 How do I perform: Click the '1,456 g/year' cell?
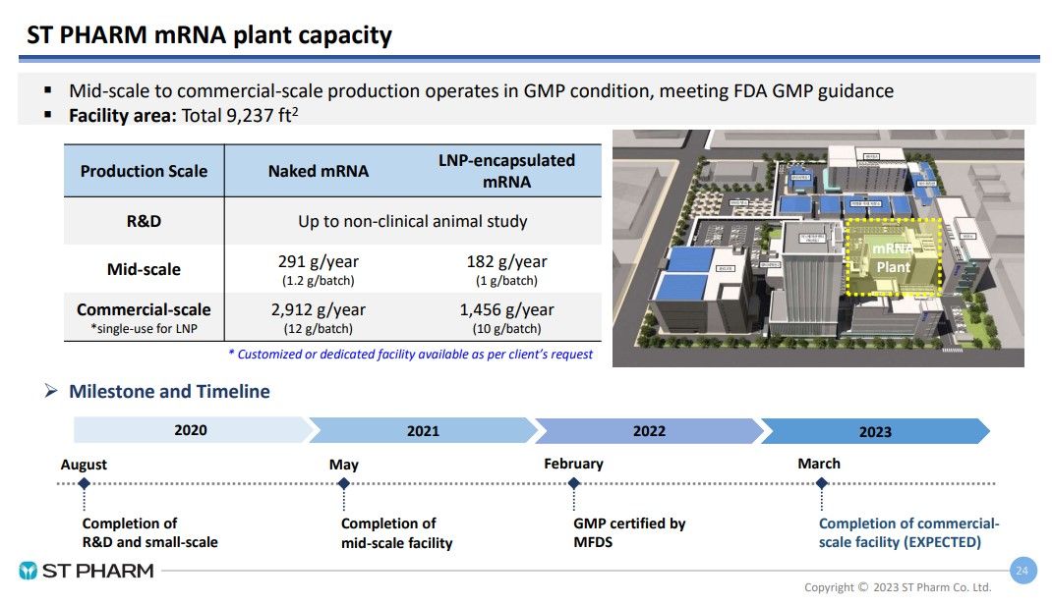click(506, 309)
